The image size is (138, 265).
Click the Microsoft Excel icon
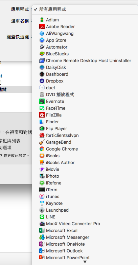(42, 231)
